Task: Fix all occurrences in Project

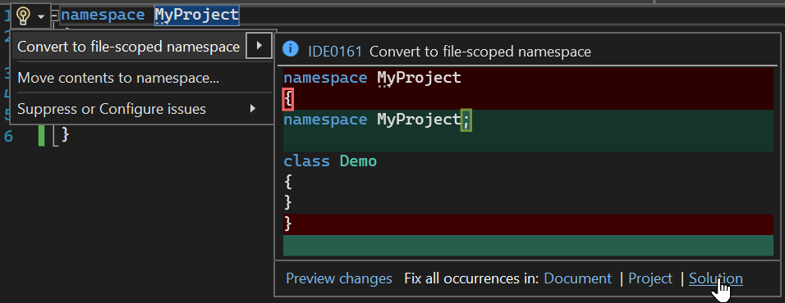Action: (x=650, y=278)
